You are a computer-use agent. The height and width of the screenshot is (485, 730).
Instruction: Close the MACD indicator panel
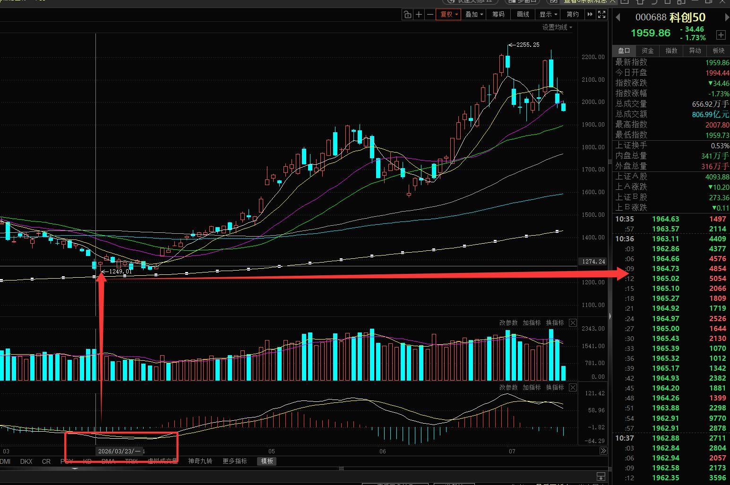point(573,388)
